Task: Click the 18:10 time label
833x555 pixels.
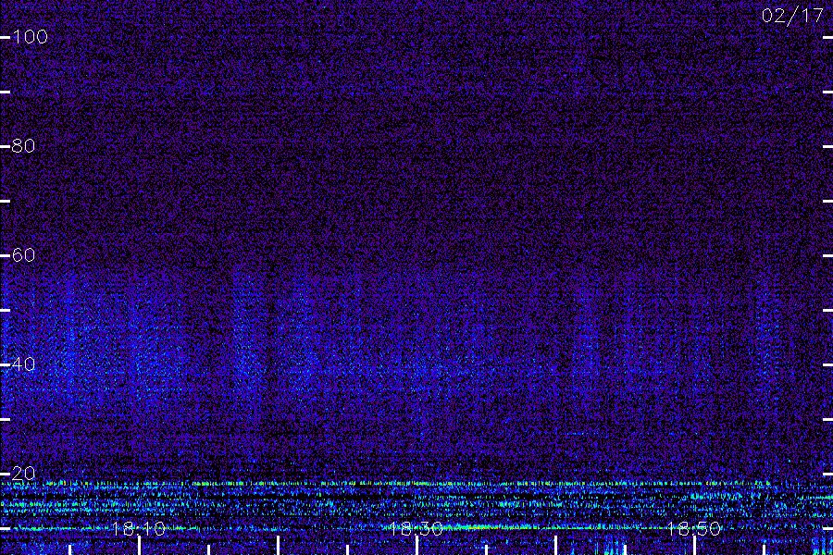Action: coord(139,528)
